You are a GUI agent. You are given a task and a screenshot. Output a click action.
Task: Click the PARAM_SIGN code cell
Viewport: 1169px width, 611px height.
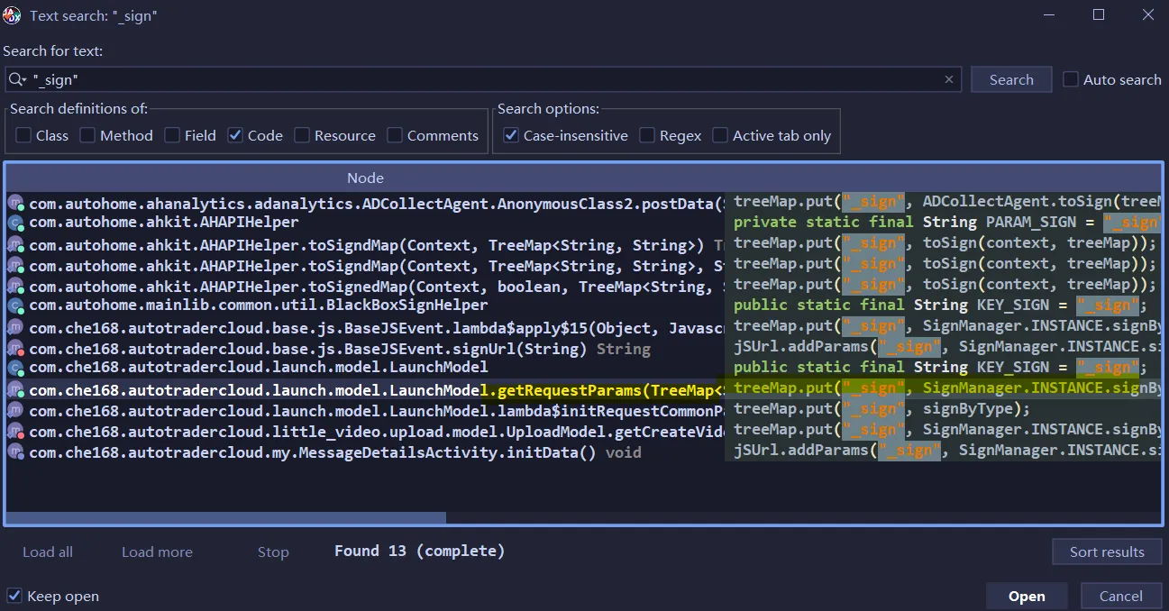[944, 222]
